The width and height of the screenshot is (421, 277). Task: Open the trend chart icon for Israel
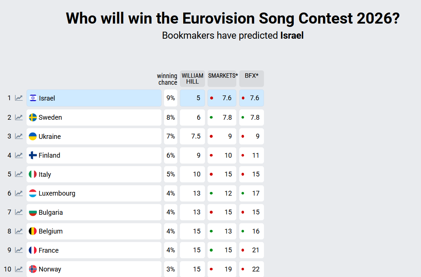pos(19,98)
